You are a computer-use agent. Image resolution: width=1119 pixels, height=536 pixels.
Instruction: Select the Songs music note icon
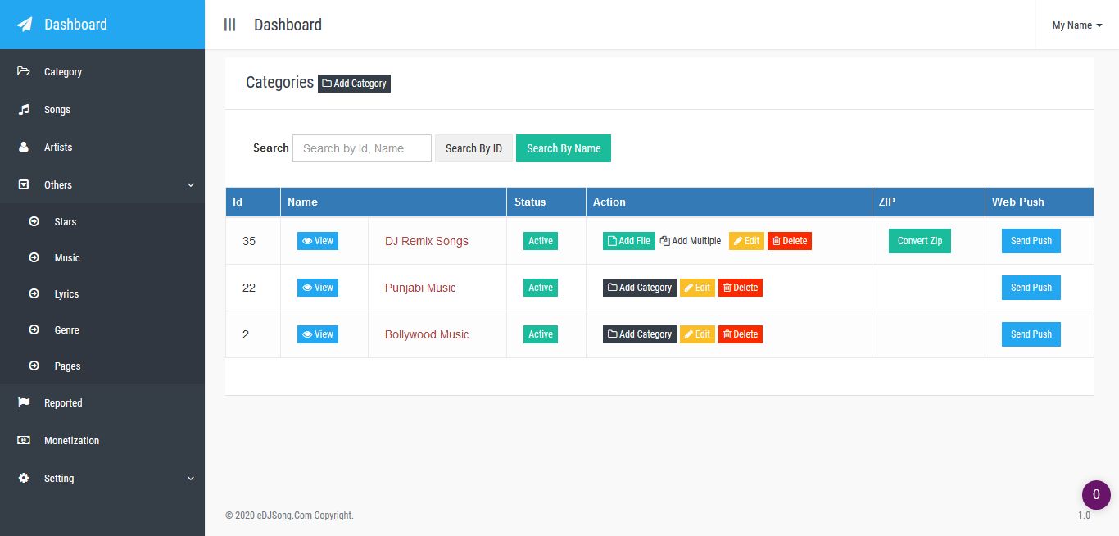24,109
